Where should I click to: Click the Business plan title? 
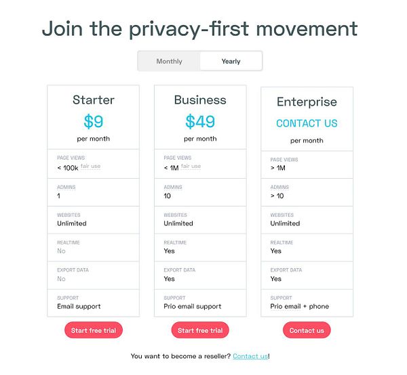(x=200, y=100)
